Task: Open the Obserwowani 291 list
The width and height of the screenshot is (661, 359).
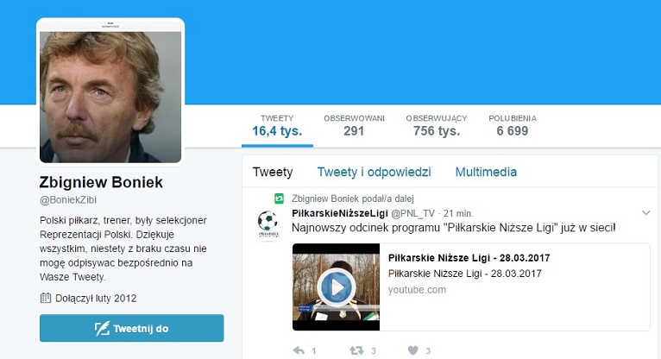Action: [354, 126]
